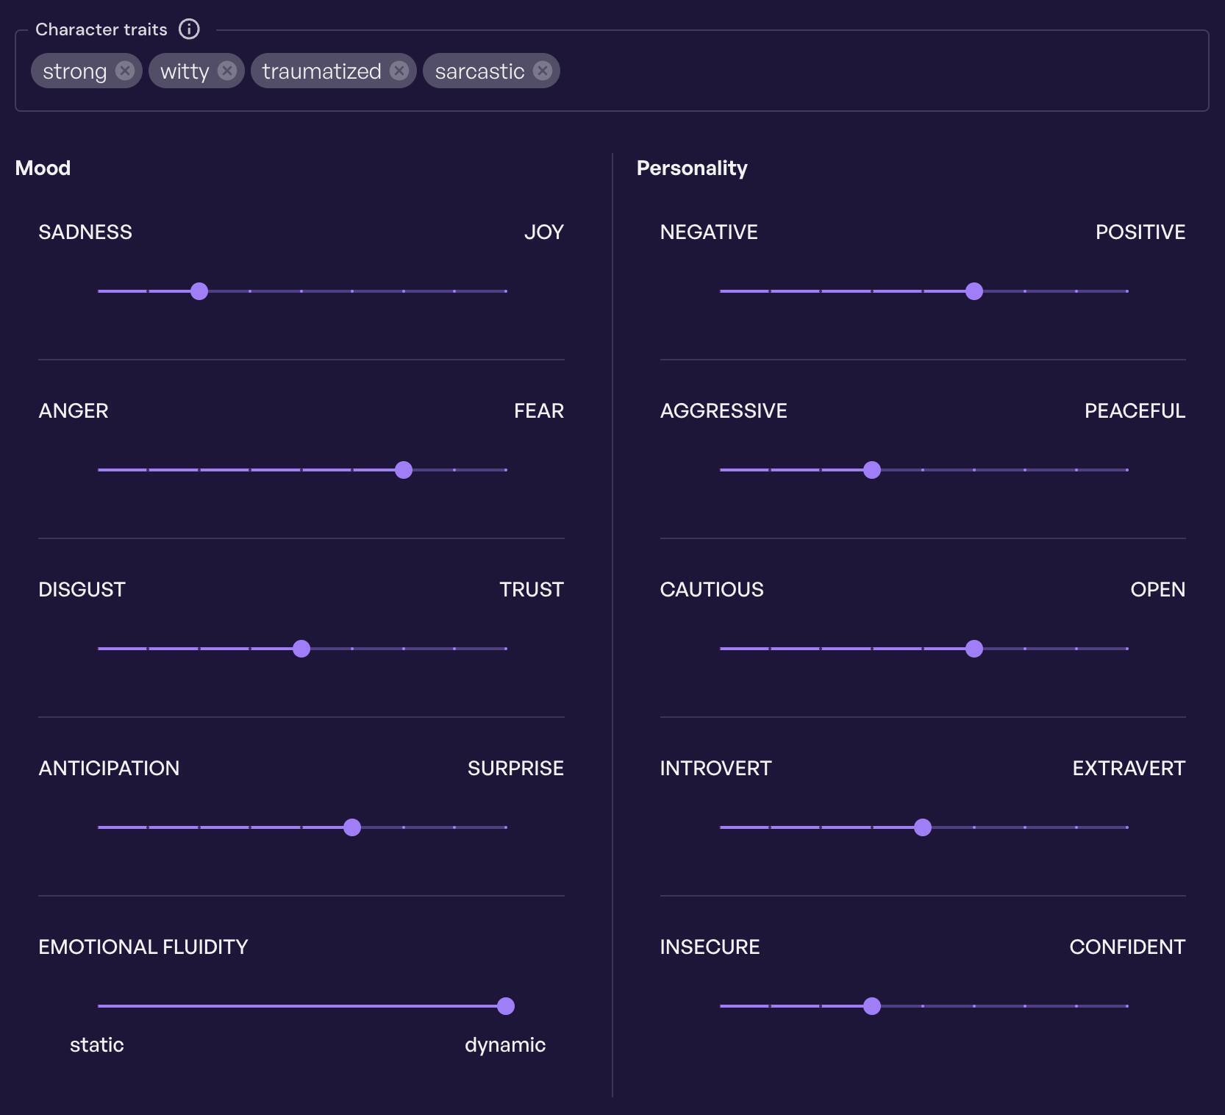Click the Emotional Fluidity slider handle

(x=506, y=1006)
